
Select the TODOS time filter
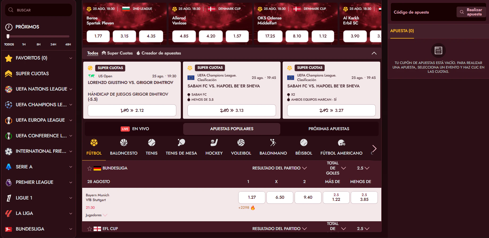tap(9, 44)
